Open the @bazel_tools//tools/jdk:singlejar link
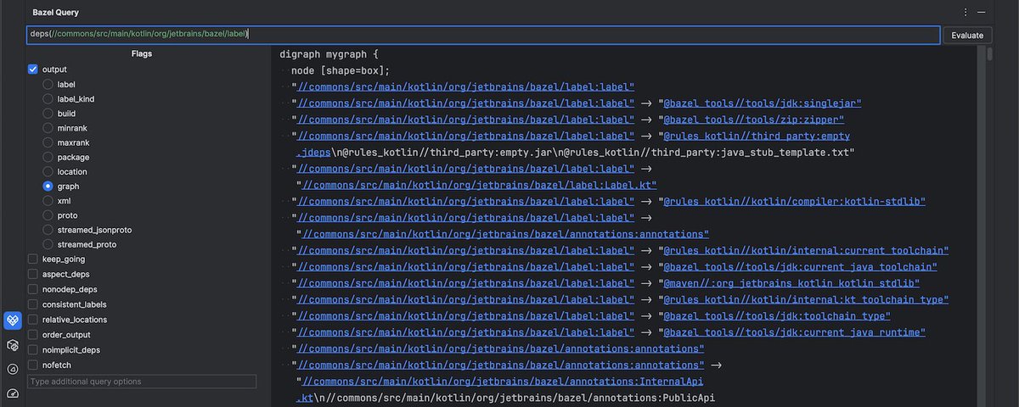This screenshot has height=407, width=1019. tap(763, 103)
